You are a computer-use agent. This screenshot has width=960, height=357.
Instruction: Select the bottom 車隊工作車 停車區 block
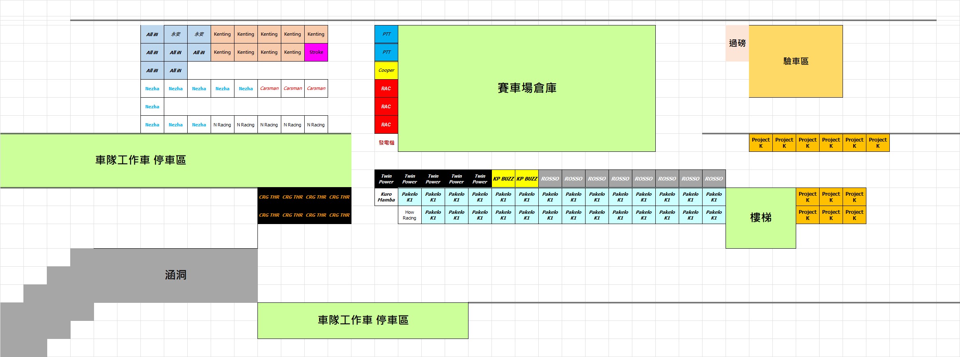(x=363, y=320)
